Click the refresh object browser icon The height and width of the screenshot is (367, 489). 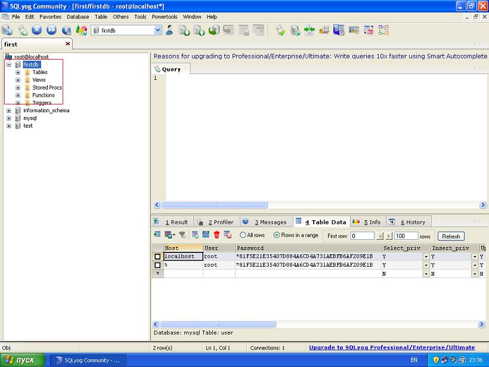pyautogui.click(x=81, y=30)
